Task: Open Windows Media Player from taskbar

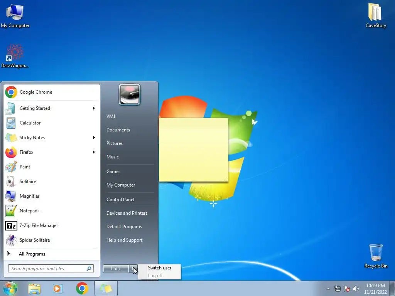Action: (x=58, y=289)
